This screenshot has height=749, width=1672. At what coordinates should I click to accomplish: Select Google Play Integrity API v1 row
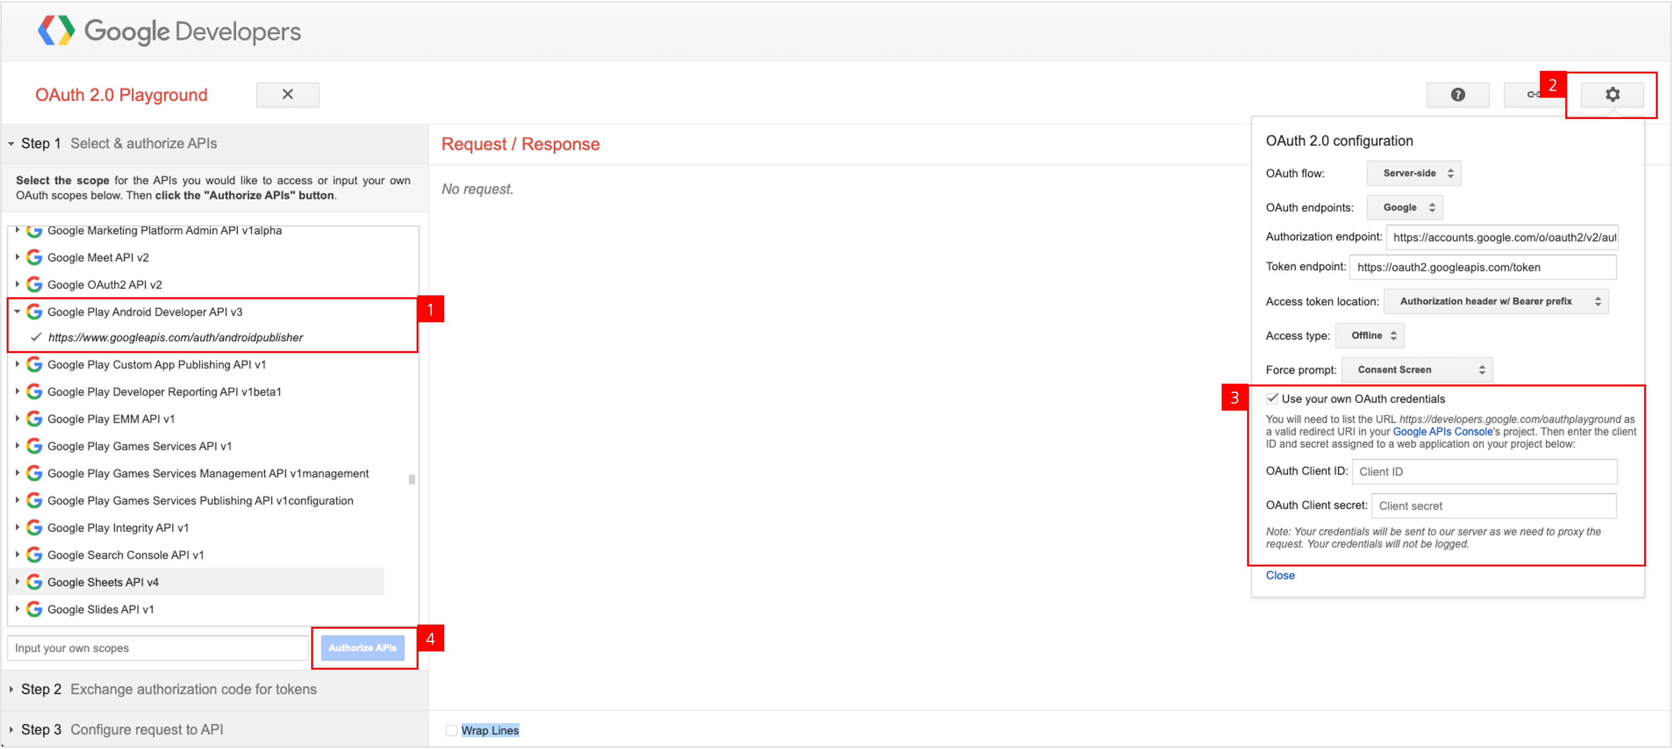(196, 528)
